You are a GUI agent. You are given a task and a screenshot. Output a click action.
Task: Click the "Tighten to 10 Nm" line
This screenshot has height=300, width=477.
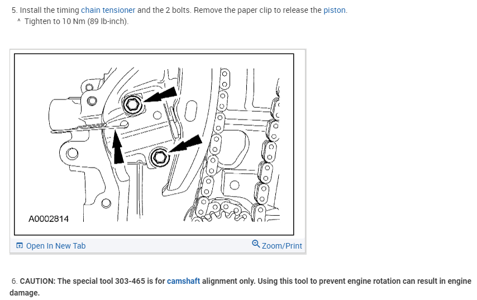click(x=77, y=21)
